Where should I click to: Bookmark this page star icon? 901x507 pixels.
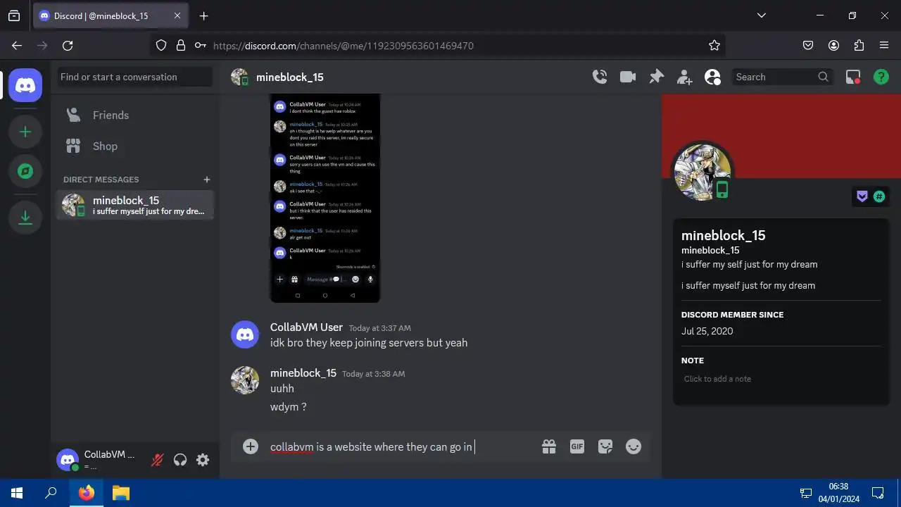tap(714, 45)
